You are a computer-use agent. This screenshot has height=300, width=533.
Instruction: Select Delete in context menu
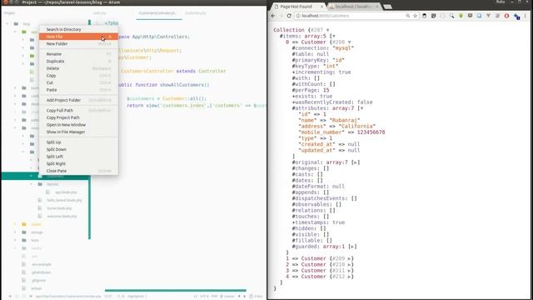pos(78,68)
